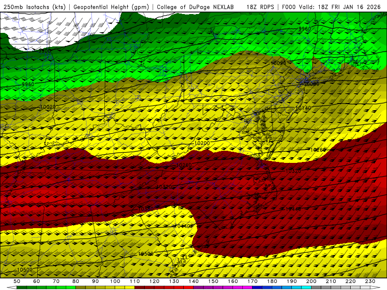
Task: Click the "FRI JAN 16 2026" valid date
Action: coord(356,7)
